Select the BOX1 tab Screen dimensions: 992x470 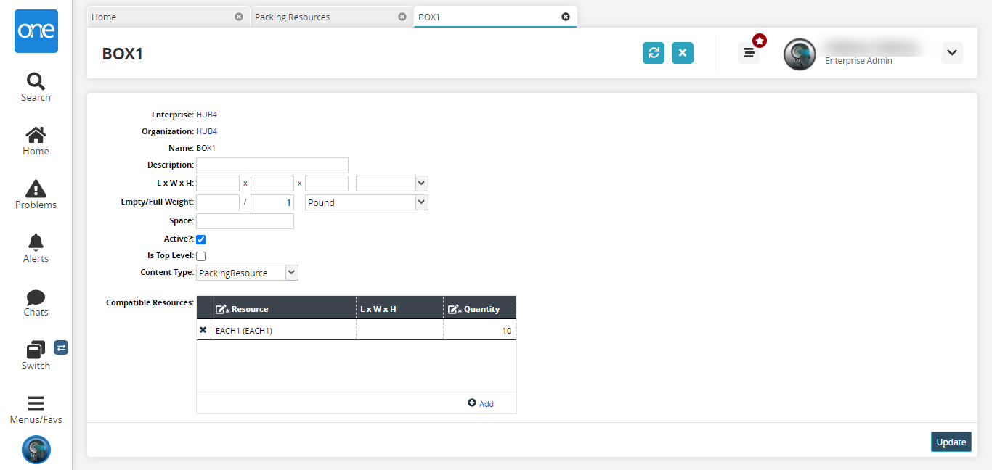(x=495, y=17)
